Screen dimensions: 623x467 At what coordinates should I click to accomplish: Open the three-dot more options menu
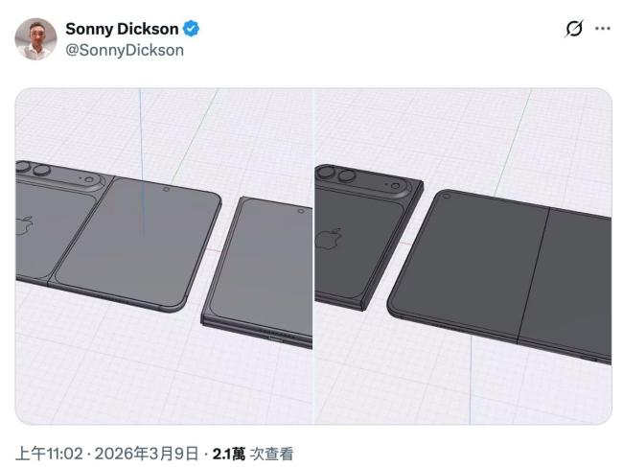click(x=602, y=28)
